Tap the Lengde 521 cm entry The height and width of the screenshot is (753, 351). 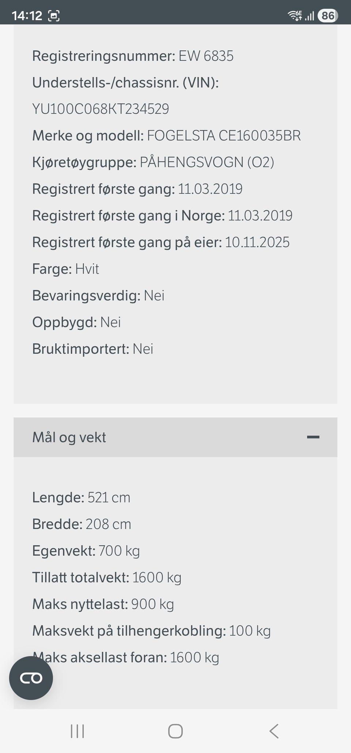coord(81,497)
